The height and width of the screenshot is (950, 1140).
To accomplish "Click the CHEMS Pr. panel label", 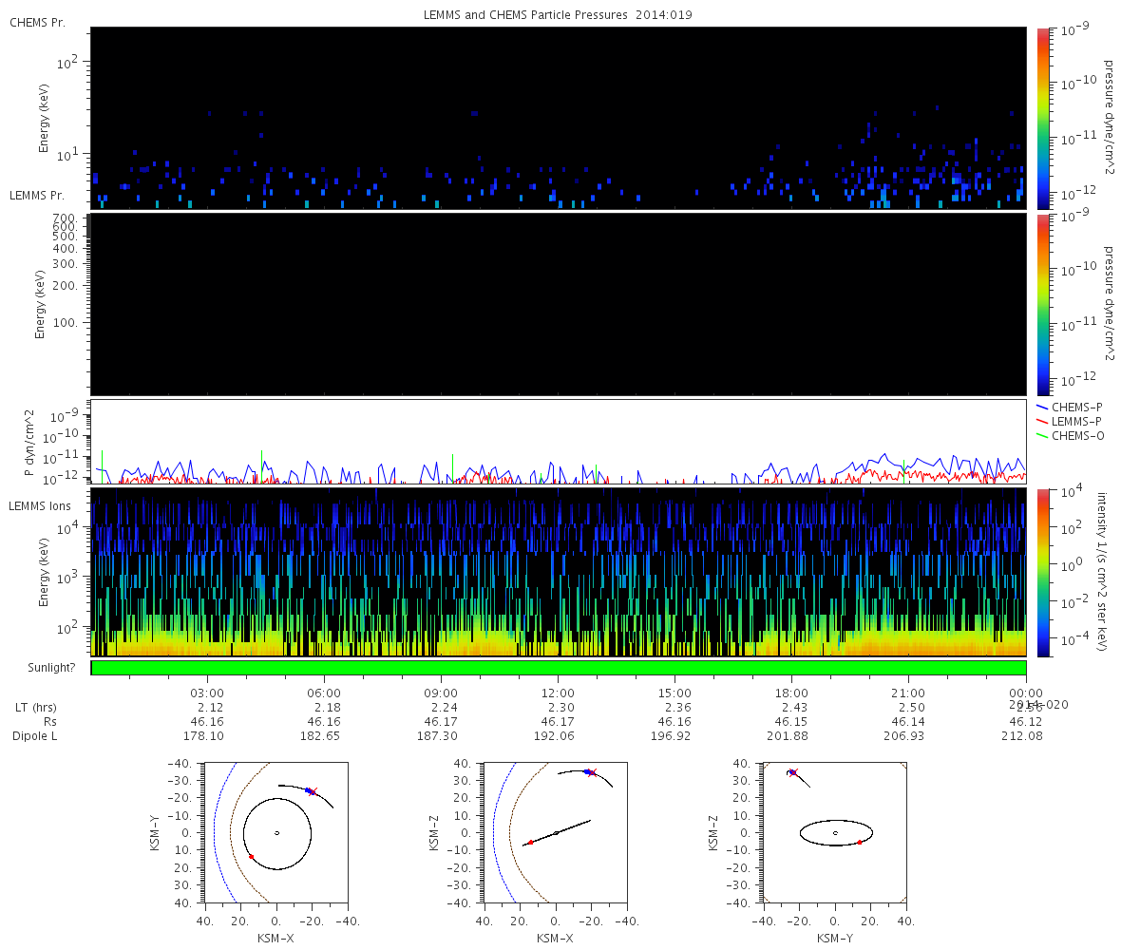I will (37, 22).
